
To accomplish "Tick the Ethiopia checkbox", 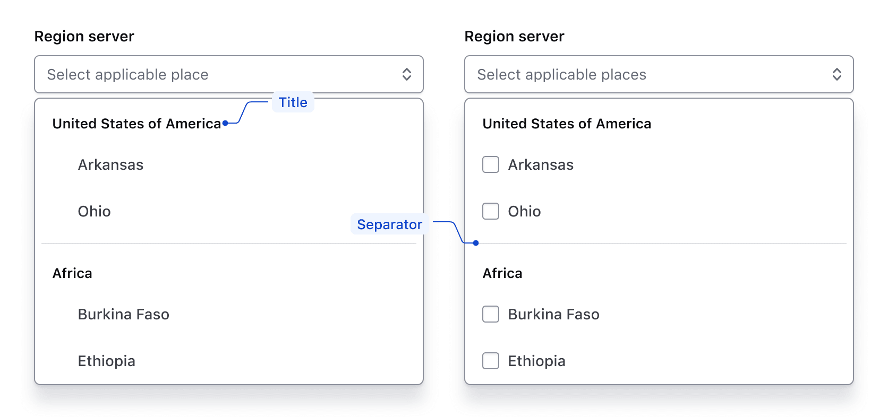I will [x=491, y=361].
